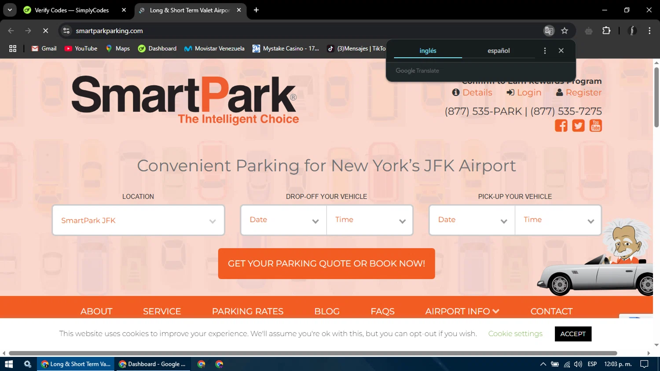Open Settings from the taskbar gear
The width and height of the screenshot is (660, 371).
pyautogui.click(x=27, y=364)
